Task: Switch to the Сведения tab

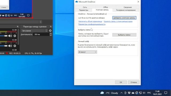Action: tap(127, 7)
